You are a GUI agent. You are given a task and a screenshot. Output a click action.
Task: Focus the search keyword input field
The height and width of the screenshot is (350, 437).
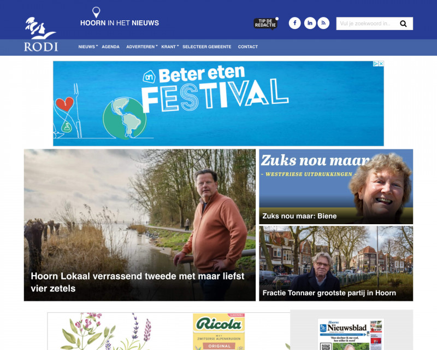(x=367, y=24)
